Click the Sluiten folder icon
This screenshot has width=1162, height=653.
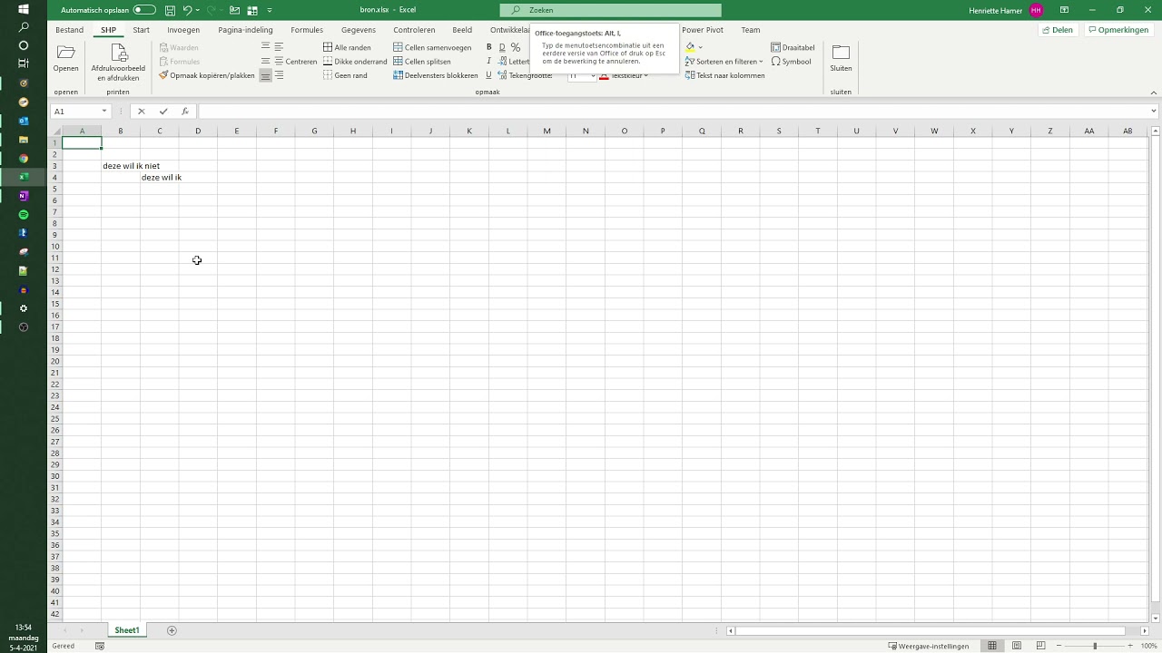(841, 53)
